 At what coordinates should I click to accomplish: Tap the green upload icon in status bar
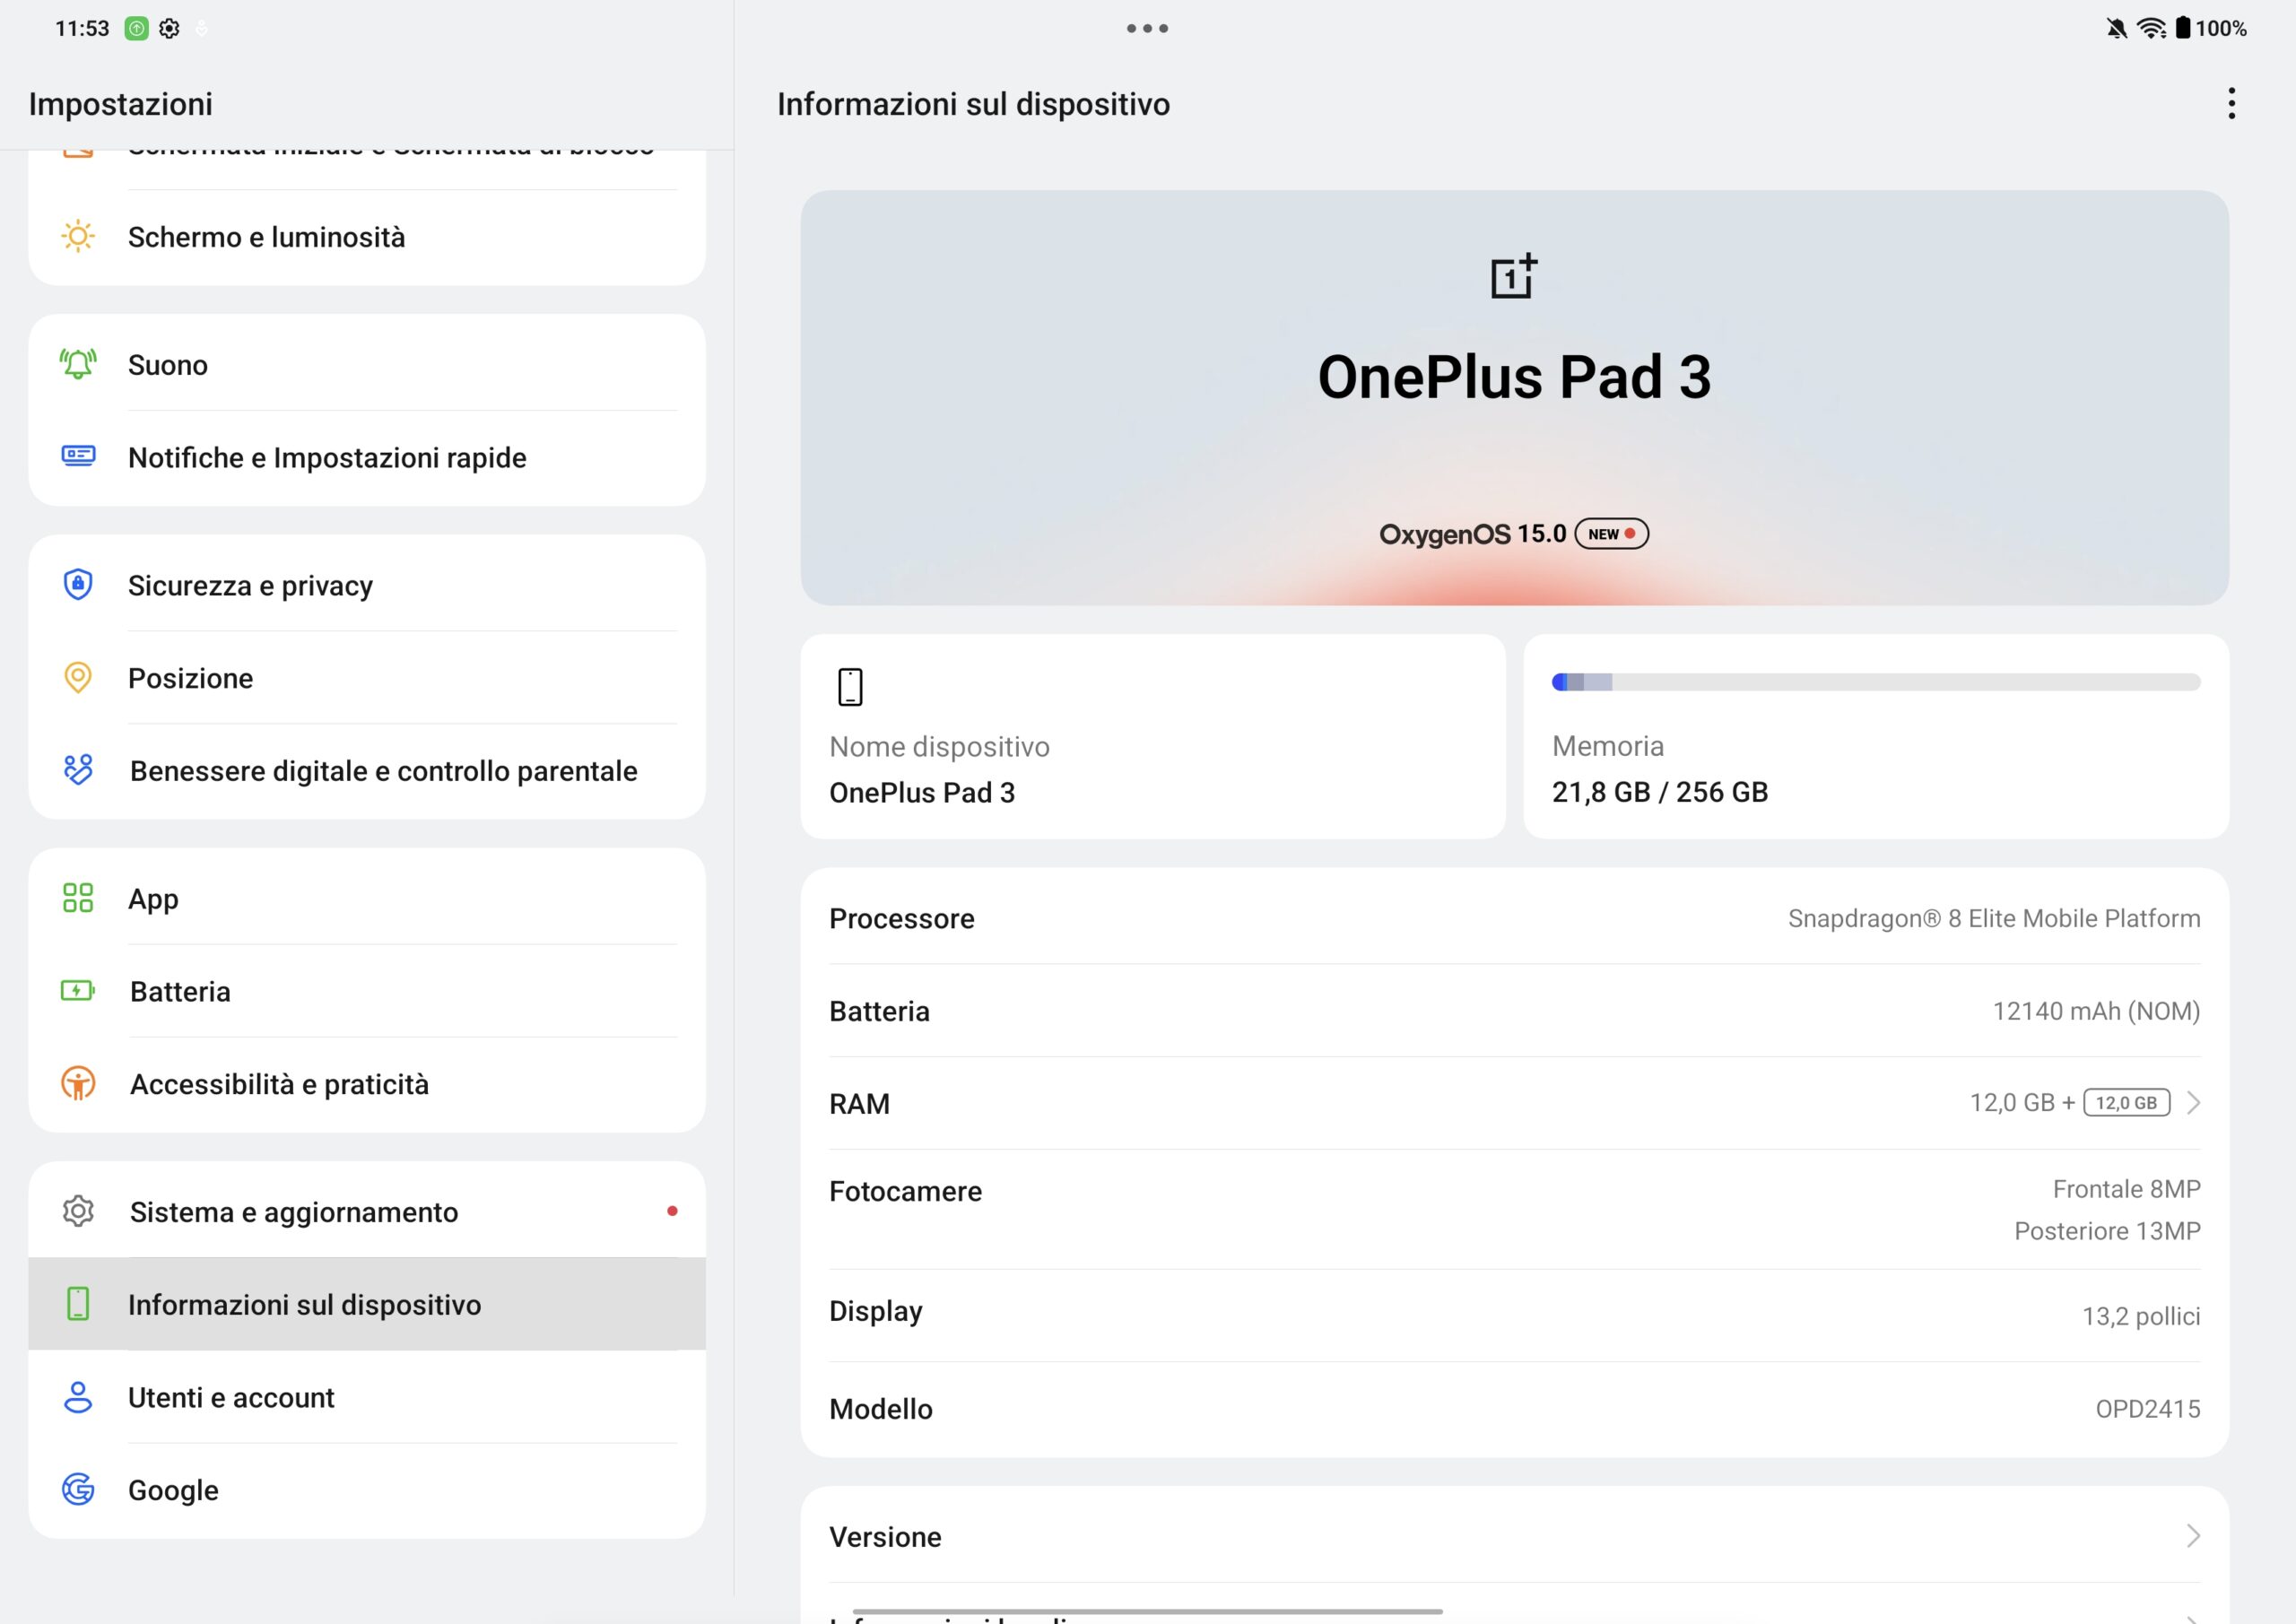pos(136,28)
